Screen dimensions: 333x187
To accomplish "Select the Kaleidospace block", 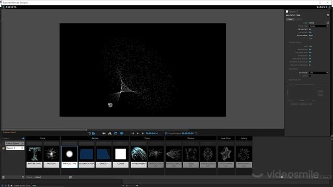I will (x=208, y=157).
